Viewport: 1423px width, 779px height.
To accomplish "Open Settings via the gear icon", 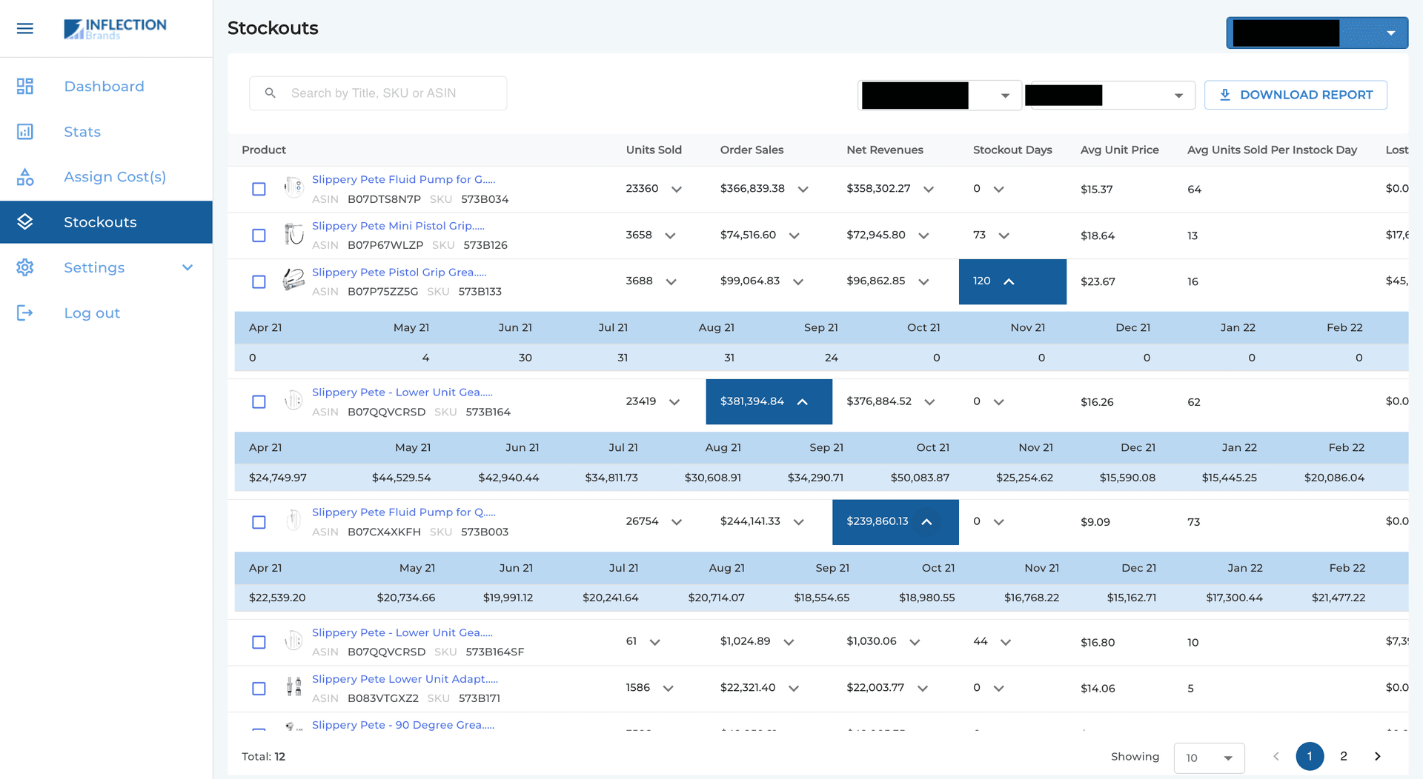I will coord(24,267).
